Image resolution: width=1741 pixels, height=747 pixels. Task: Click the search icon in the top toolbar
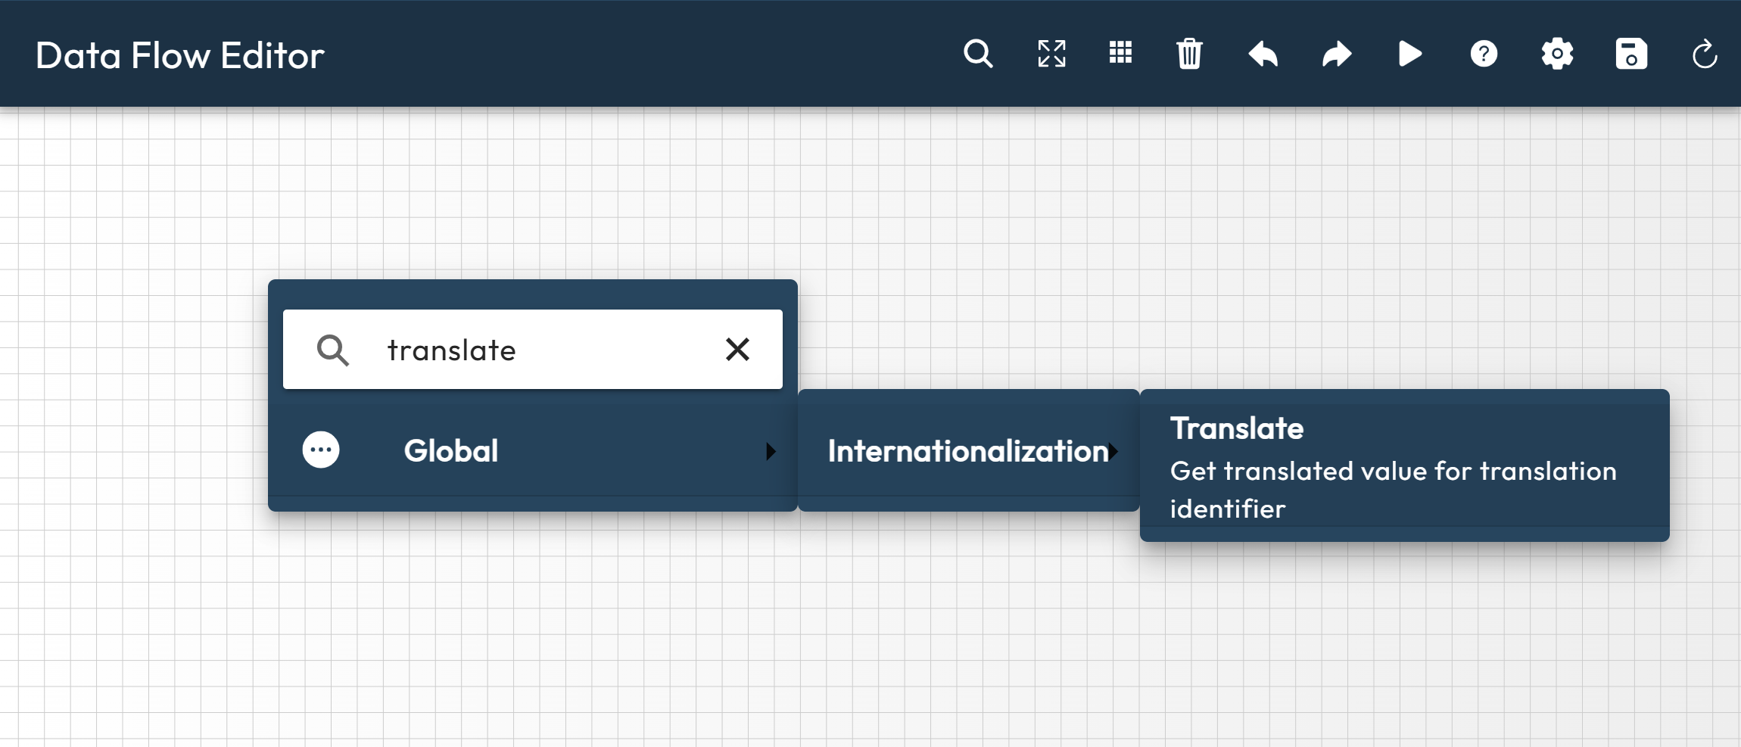click(x=978, y=54)
